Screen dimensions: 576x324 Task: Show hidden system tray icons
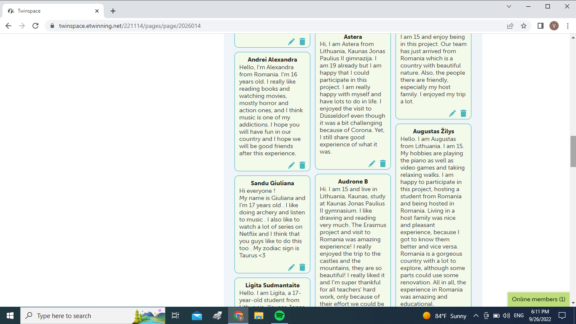pos(476,316)
